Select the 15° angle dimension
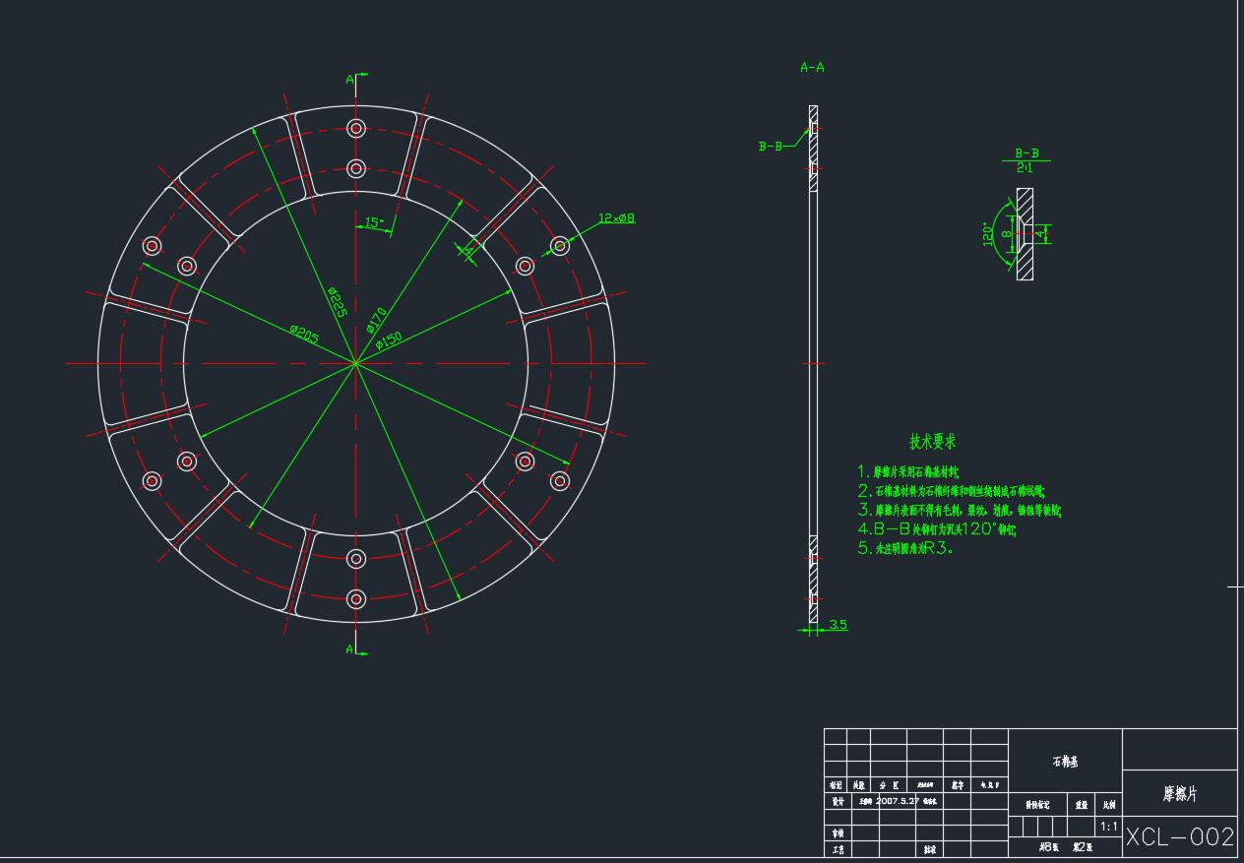This screenshot has height=863, width=1244. coord(374,222)
